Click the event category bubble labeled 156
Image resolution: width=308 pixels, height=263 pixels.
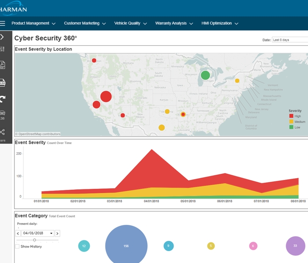[x=126, y=246]
